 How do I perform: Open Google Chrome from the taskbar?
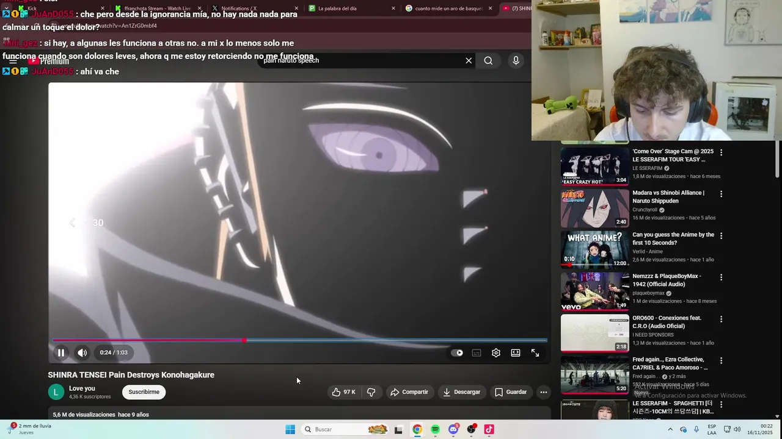417,429
